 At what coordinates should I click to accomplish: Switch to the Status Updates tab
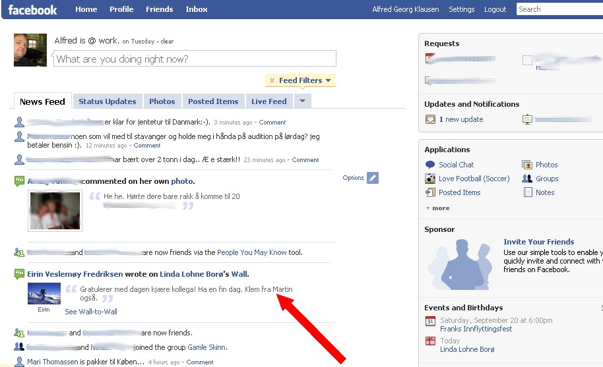click(107, 101)
